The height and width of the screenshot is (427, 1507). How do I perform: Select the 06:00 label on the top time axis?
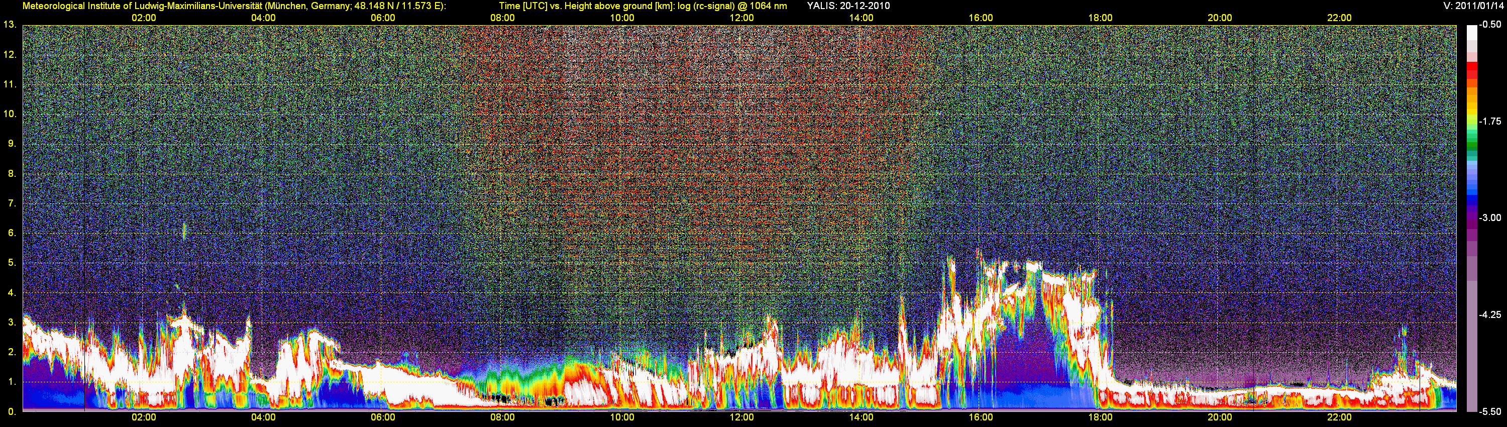tap(383, 18)
